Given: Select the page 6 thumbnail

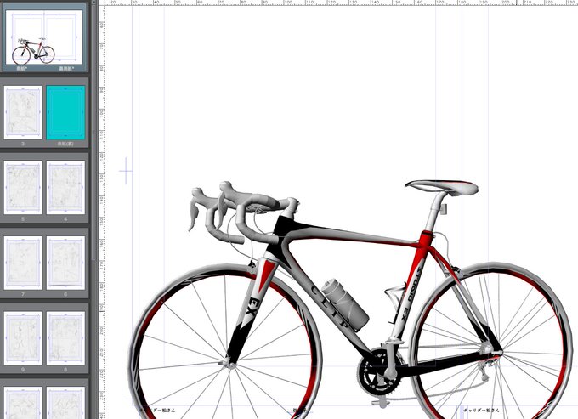Looking at the screenshot, I should point(65,263).
